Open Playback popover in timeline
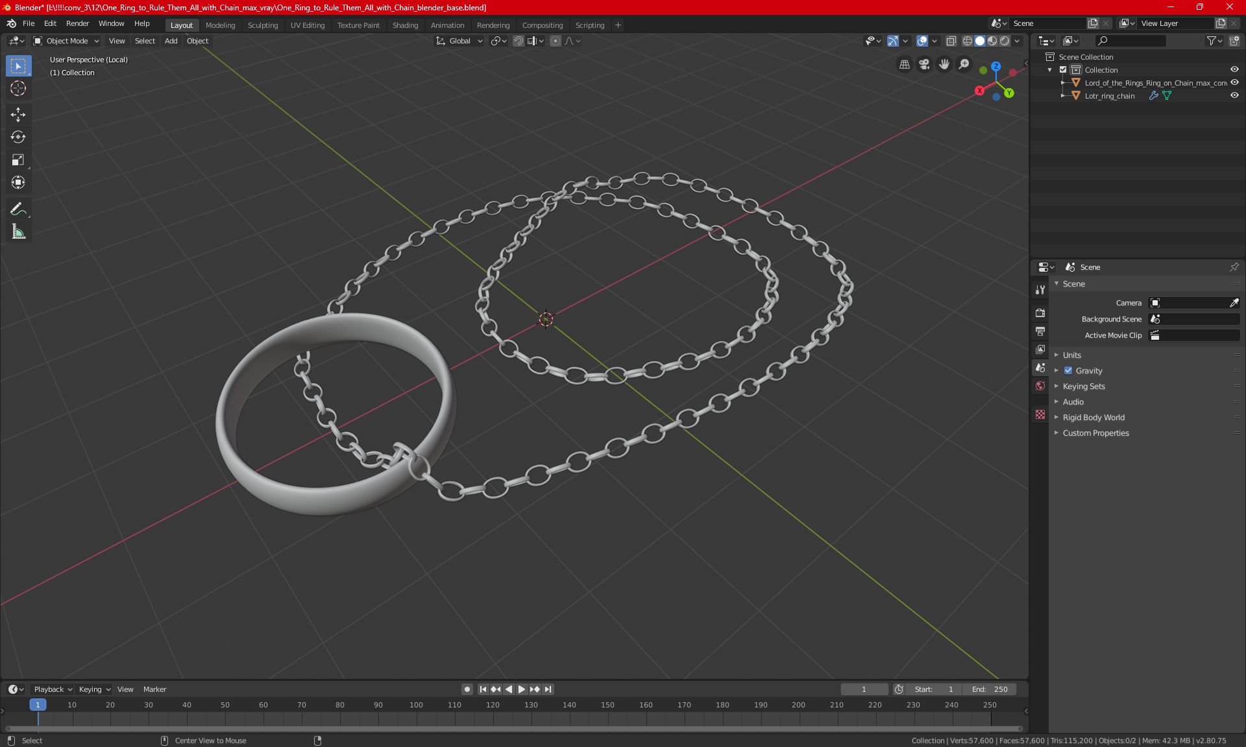The image size is (1246, 747). point(53,689)
